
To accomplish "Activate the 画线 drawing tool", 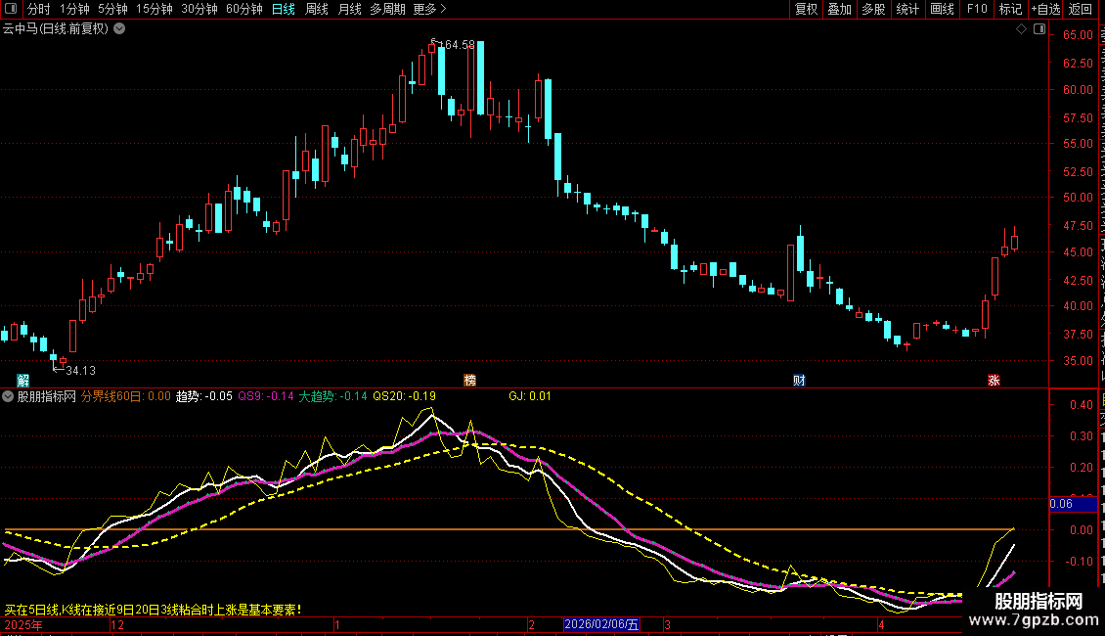I will [x=943, y=9].
